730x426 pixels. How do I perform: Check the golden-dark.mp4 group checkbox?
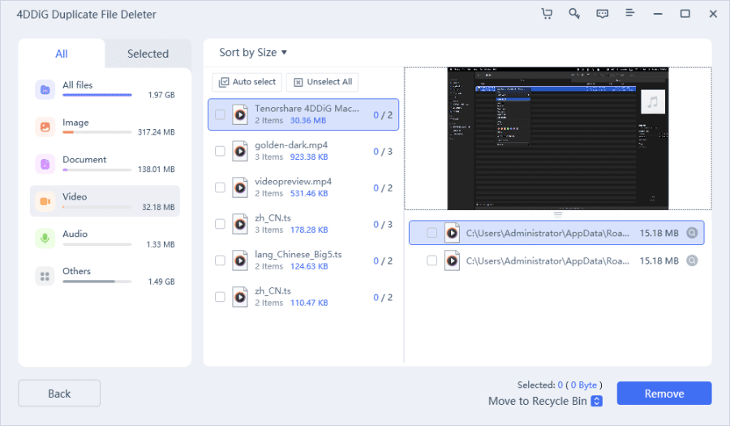[x=220, y=151]
